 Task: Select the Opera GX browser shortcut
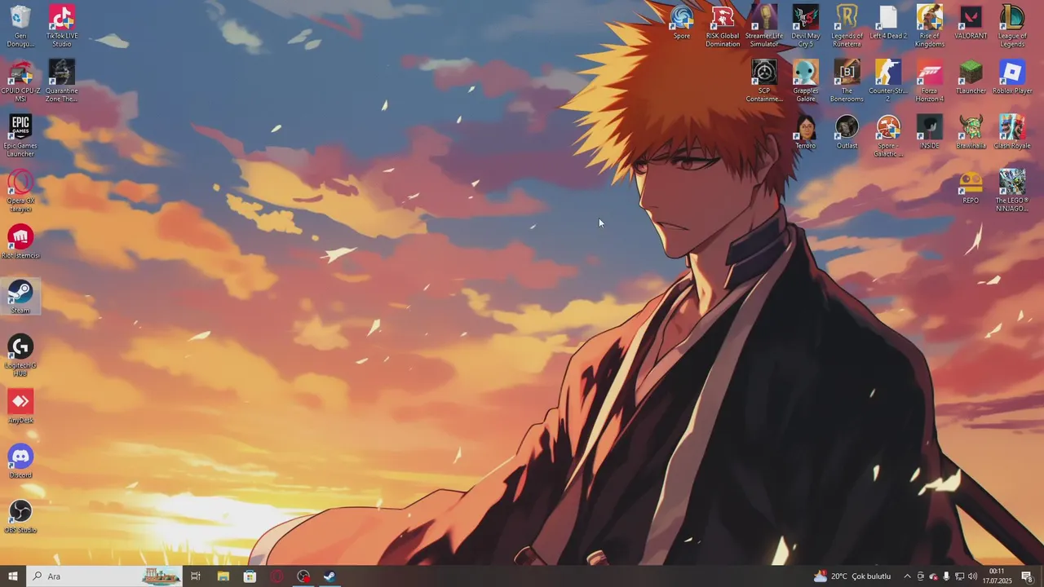click(x=20, y=191)
